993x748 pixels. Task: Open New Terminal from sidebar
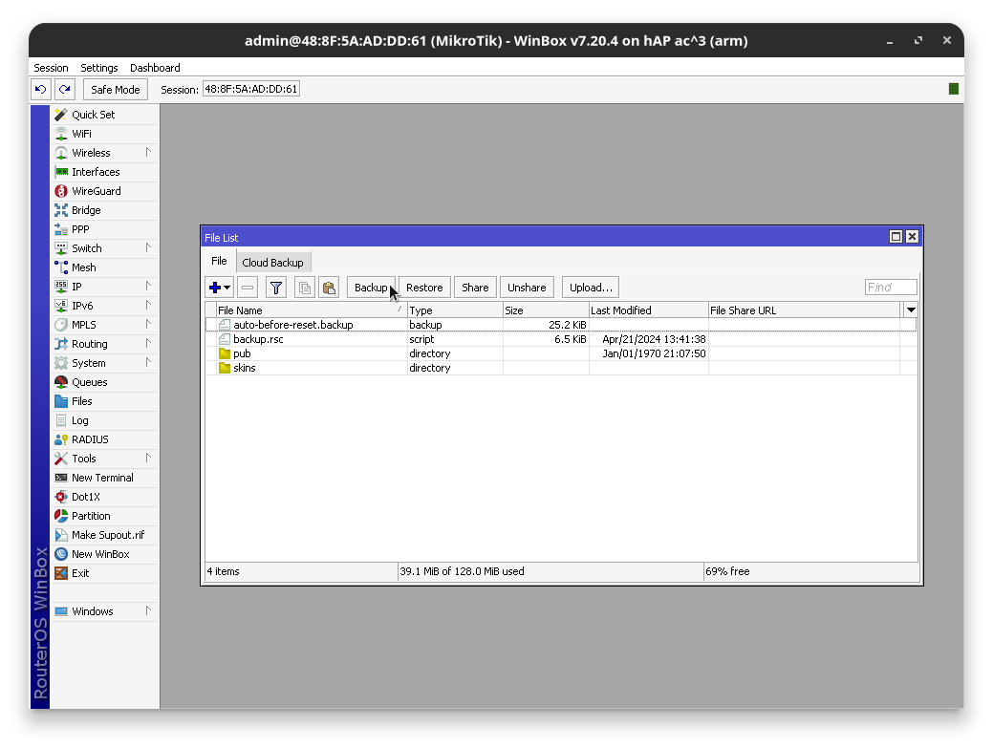click(x=102, y=478)
